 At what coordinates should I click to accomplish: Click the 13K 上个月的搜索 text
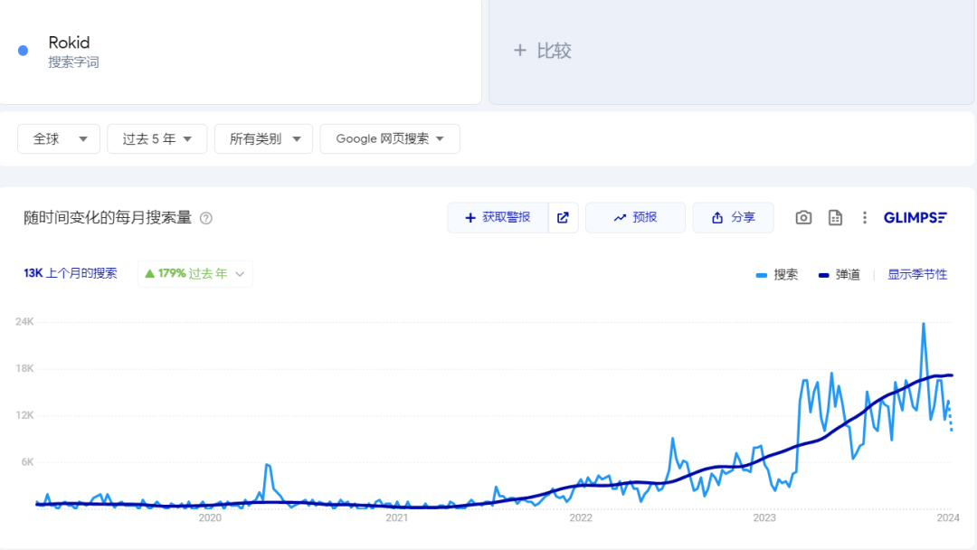(x=71, y=273)
